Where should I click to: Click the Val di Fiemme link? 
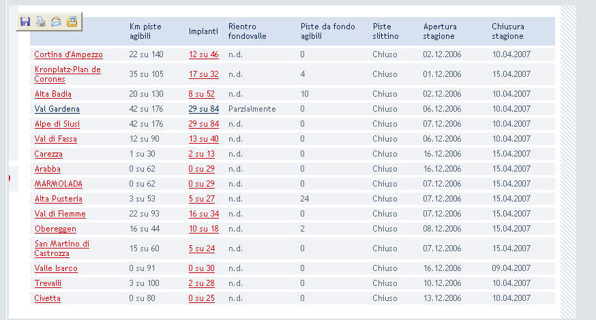click(60, 214)
